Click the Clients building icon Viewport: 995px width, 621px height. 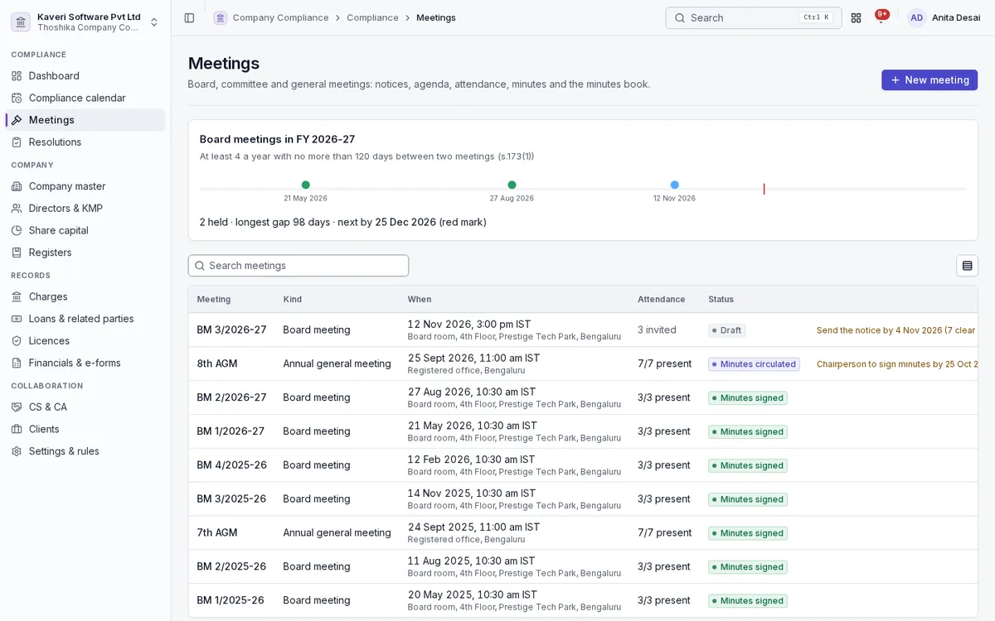17,429
